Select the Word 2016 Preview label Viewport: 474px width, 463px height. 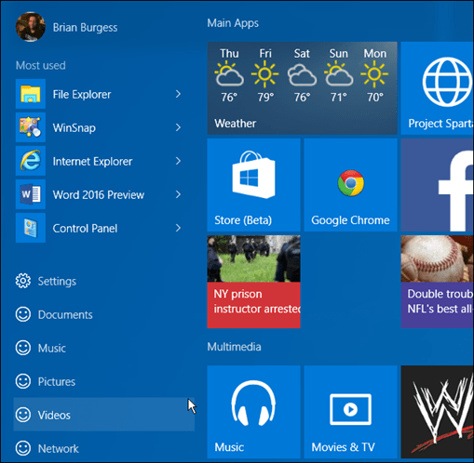point(99,195)
